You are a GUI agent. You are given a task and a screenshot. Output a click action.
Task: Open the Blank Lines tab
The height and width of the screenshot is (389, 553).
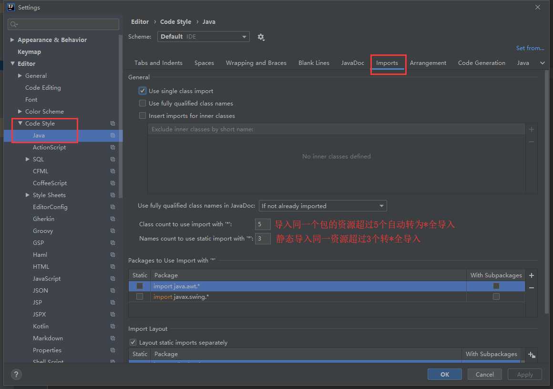[x=314, y=63]
